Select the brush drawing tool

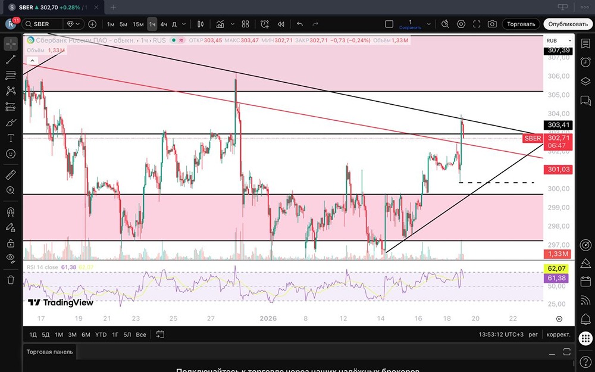(x=11, y=123)
